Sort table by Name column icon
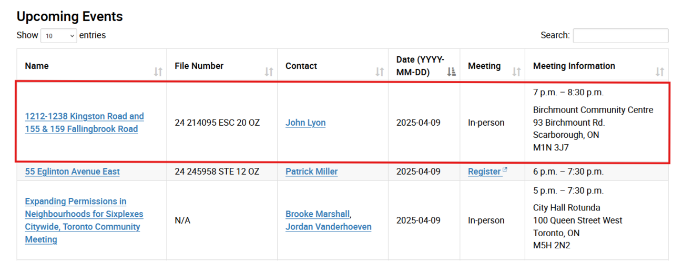The image size is (673, 262). [x=158, y=72]
